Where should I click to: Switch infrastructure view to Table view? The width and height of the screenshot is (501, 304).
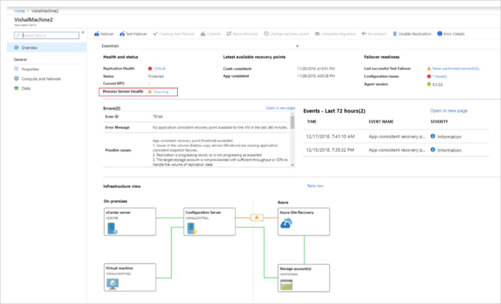(316, 186)
